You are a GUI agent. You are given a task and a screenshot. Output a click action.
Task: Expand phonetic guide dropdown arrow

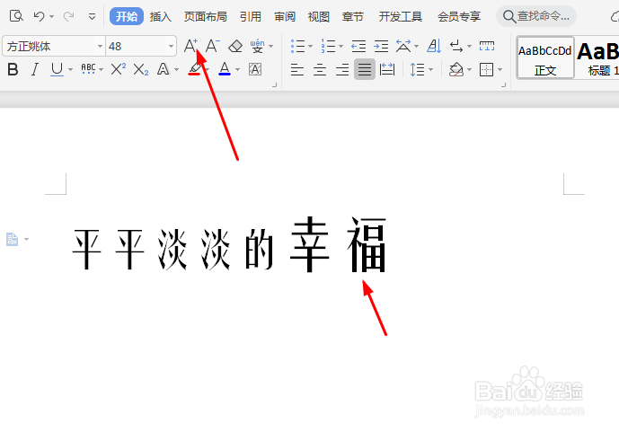(270, 46)
